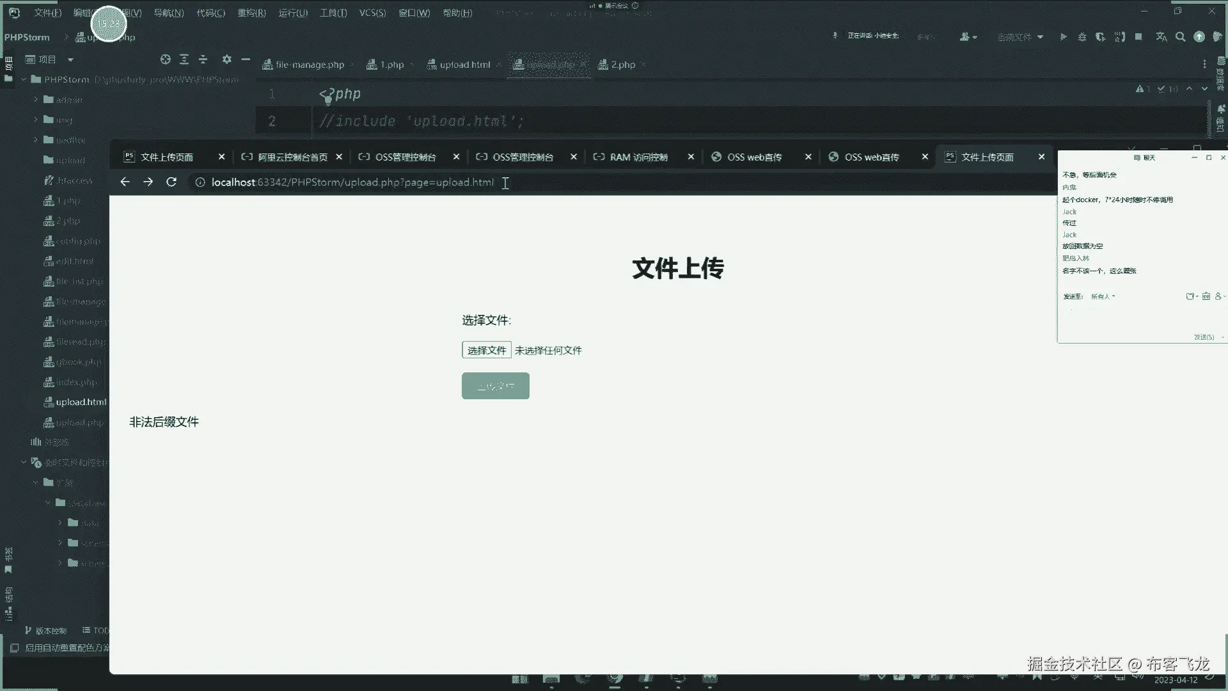1228x691 pixels.
Task: Open project panel settings gear
Action: (226, 60)
